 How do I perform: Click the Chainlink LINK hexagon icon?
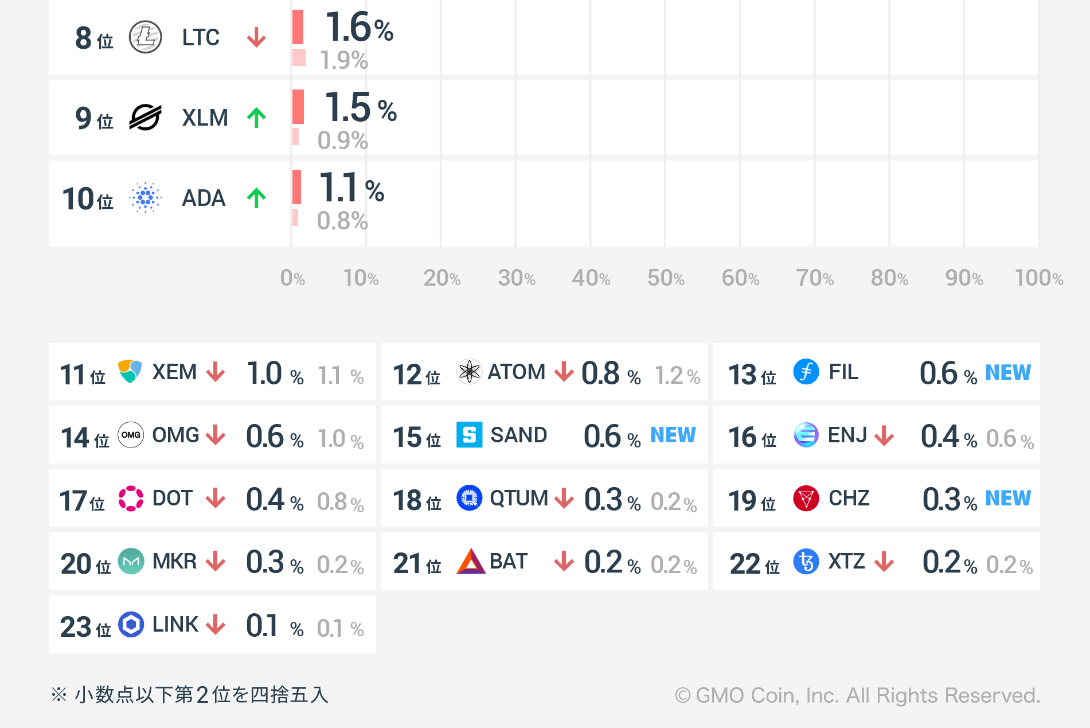(x=131, y=624)
